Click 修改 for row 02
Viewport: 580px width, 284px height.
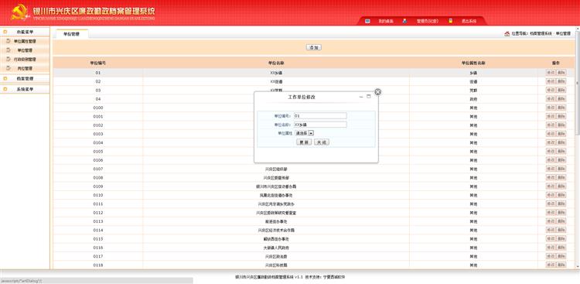coord(551,81)
